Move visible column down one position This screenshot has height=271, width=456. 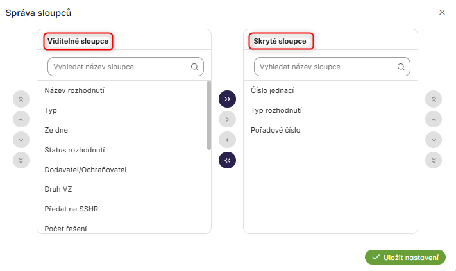click(x=21, y=140)
